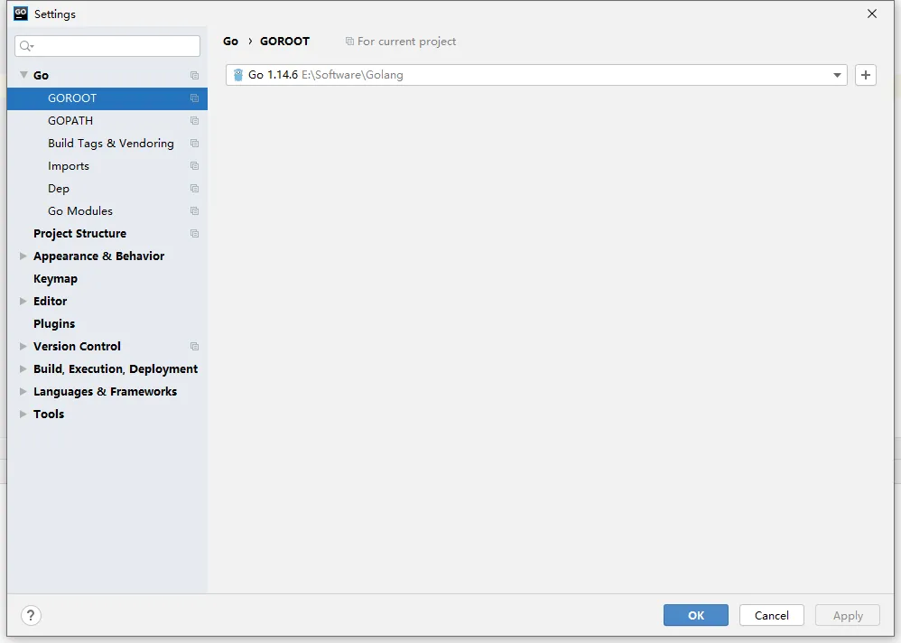Click project-level icon beside Project Structure

point(194,234)
